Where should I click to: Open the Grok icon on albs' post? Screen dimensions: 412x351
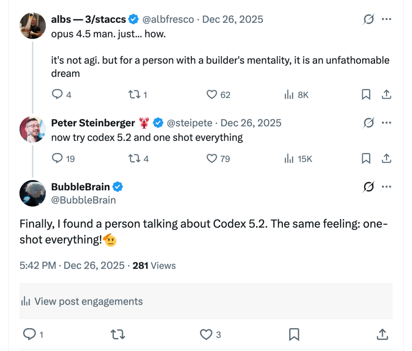368,19
